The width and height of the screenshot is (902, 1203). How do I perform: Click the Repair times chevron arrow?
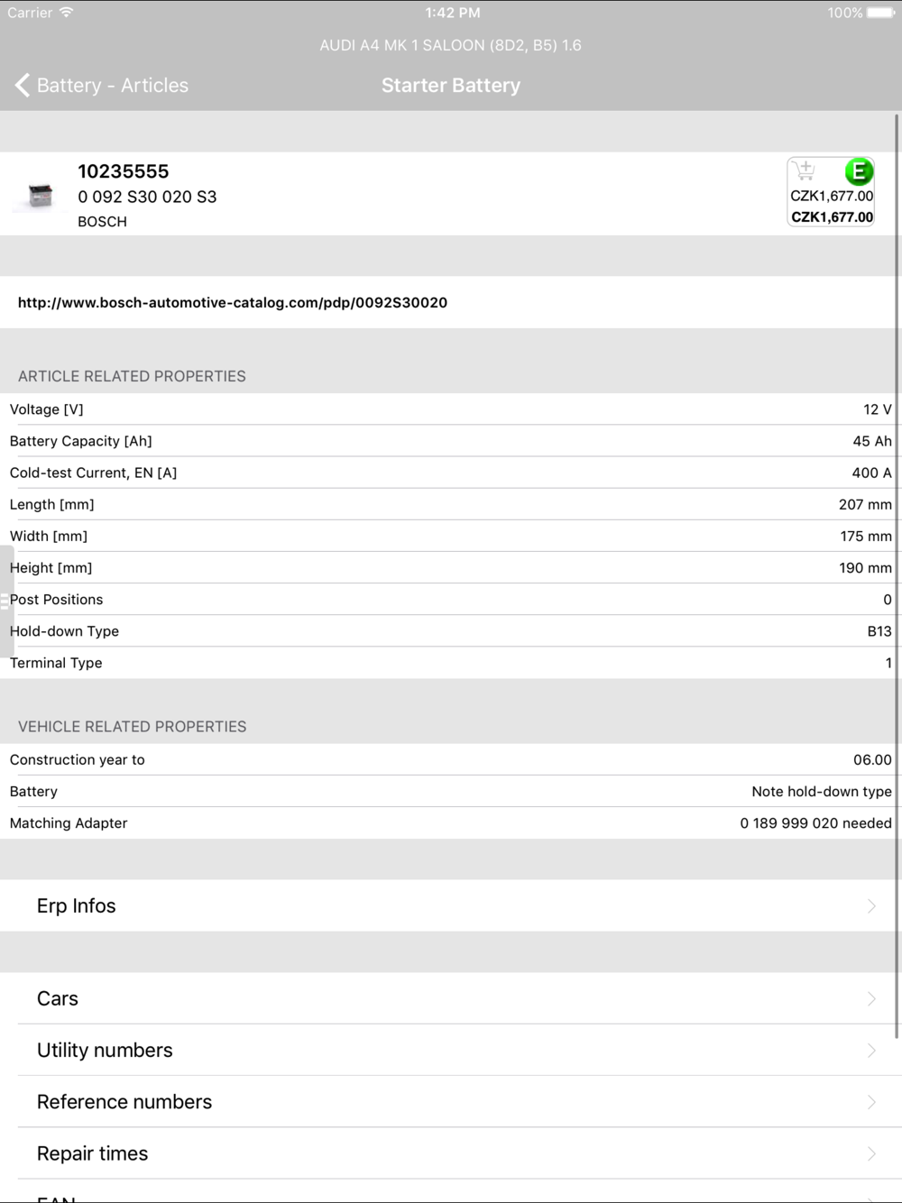pyautogui.click(x=871, y=1153)
